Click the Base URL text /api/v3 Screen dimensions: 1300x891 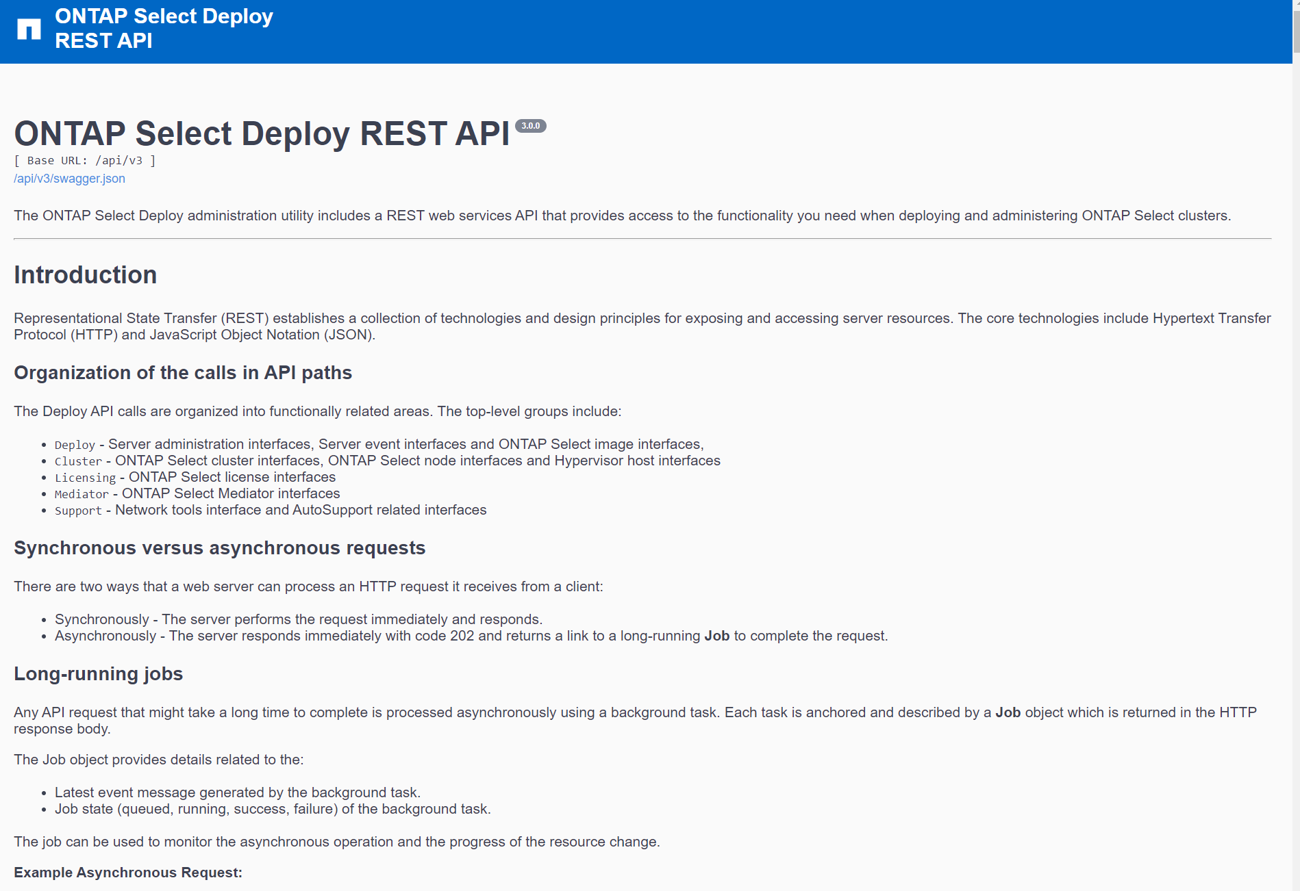pyautogui.click(x=85, y=160)
